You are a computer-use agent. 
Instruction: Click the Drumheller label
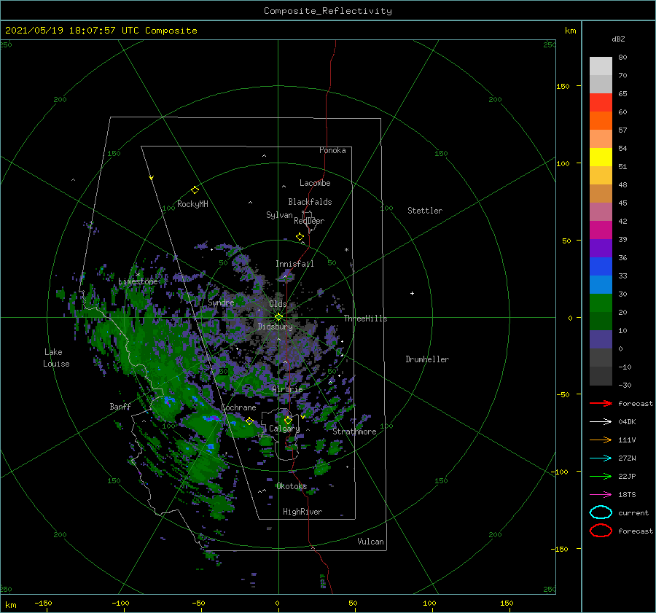[x=427, y=359]
